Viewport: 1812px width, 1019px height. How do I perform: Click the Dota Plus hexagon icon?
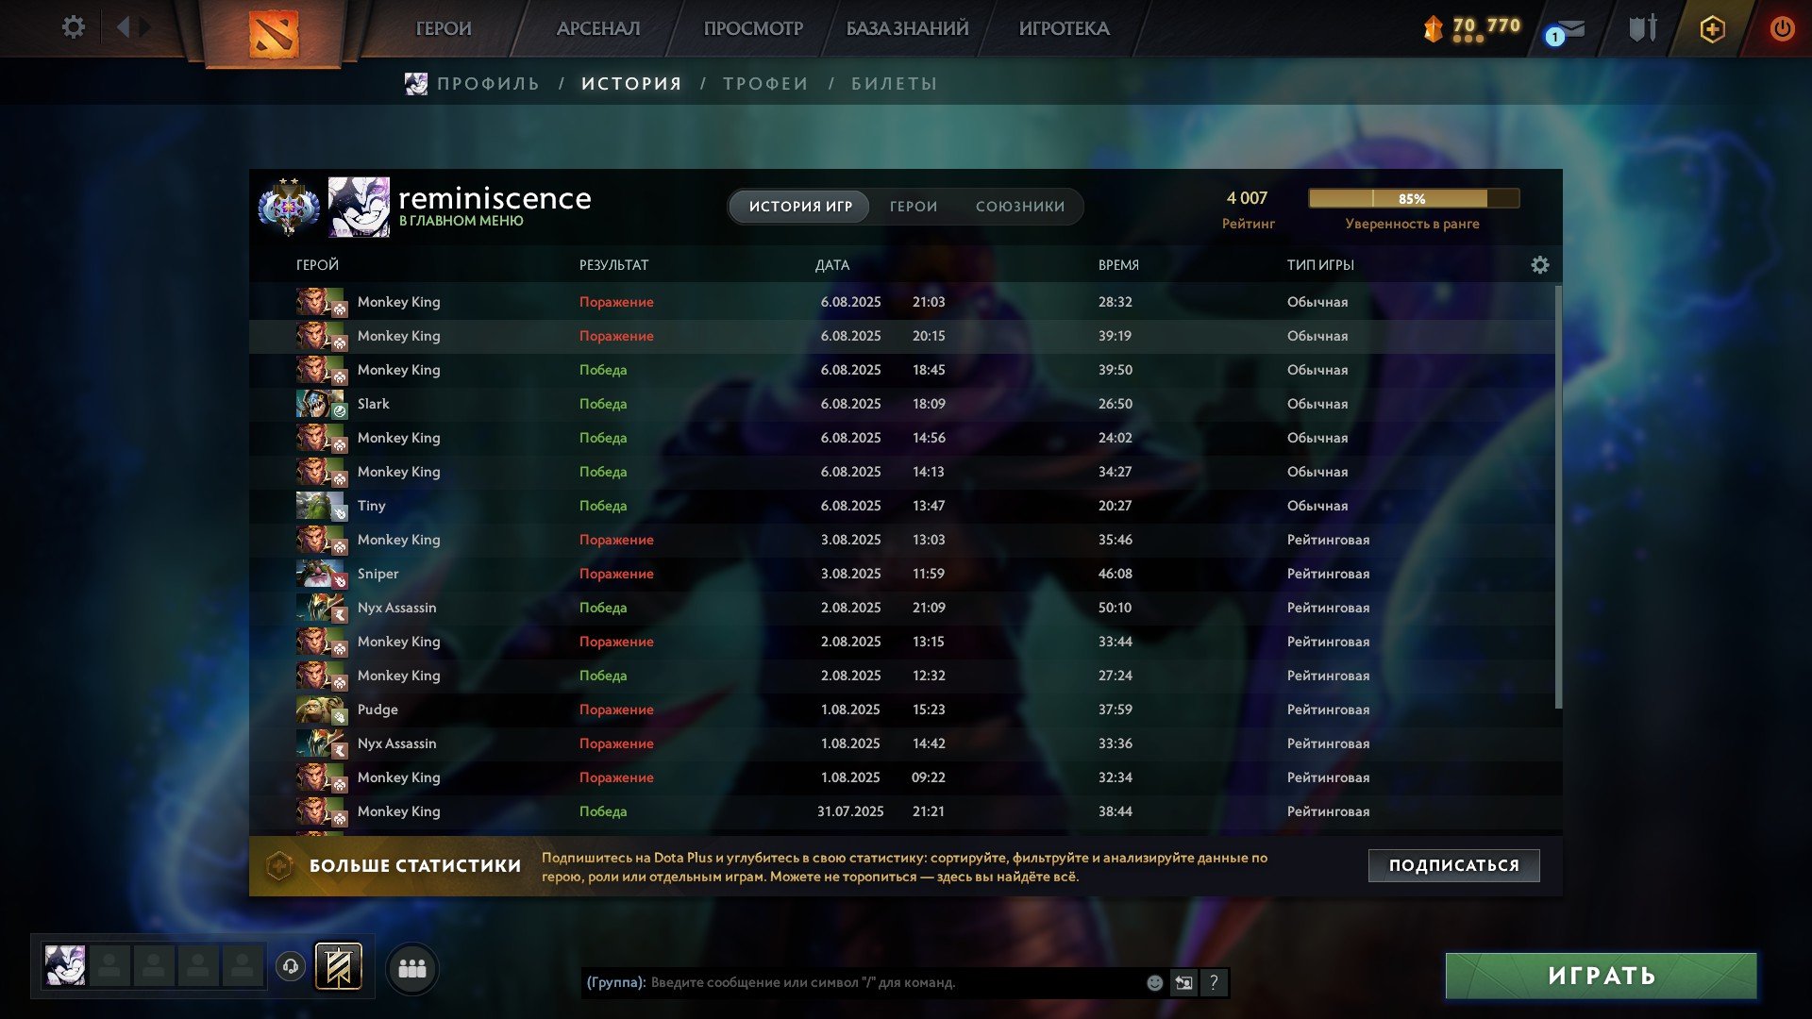pyautogui.click(x=1712, y=28)
